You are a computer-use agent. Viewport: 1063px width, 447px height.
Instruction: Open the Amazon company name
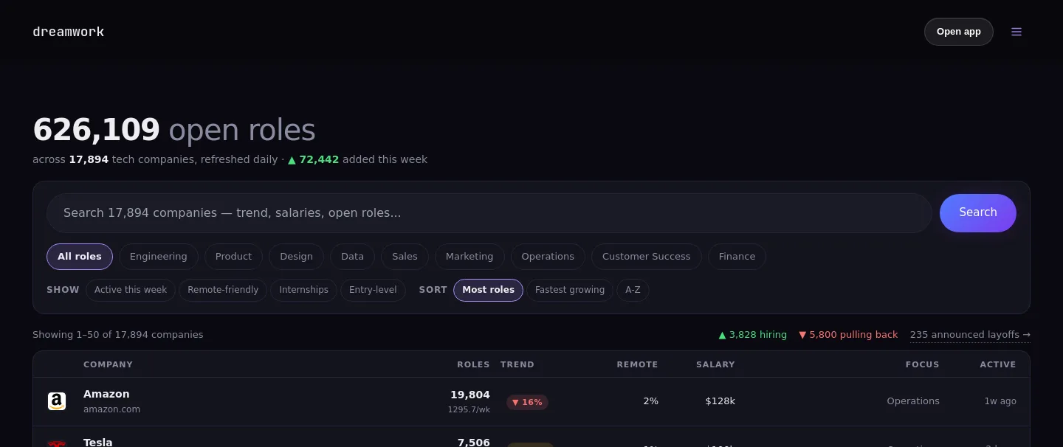pos(106,394)
